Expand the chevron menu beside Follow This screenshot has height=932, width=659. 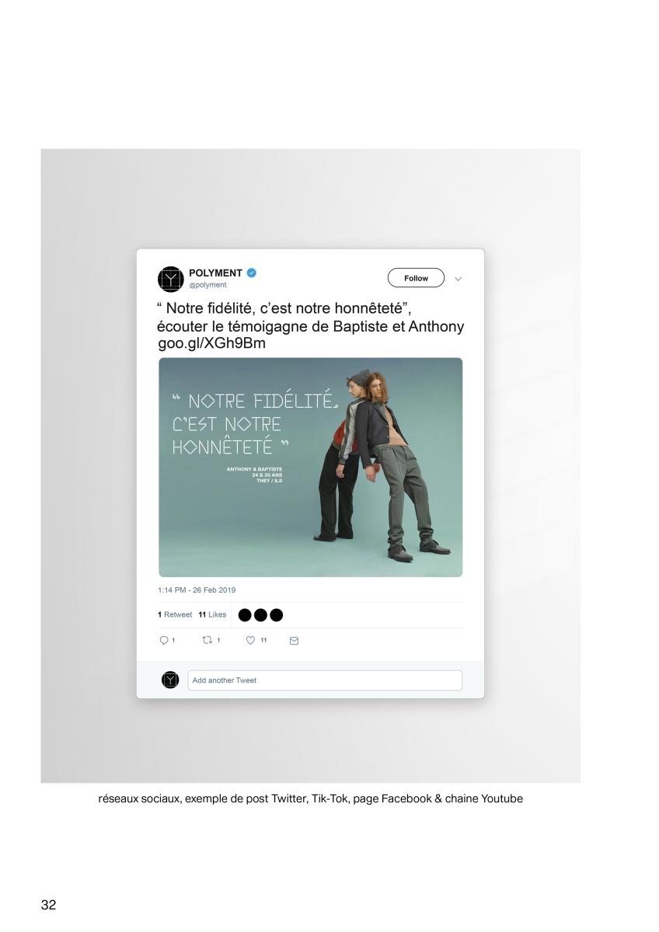[458, 279]
